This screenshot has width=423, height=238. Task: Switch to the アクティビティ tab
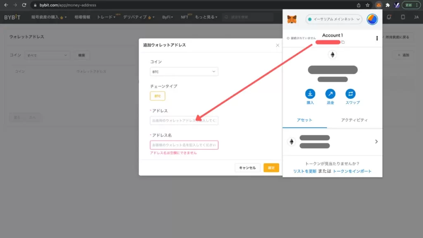click(x=354, y=120)
